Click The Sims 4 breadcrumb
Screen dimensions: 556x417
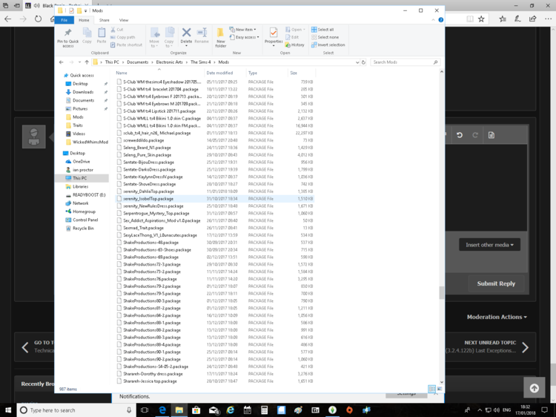pyautogui.click(x=201, y=62)
